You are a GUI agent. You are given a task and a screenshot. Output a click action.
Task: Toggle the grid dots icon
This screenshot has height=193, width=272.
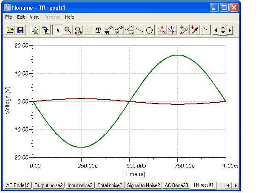(88, 30)
